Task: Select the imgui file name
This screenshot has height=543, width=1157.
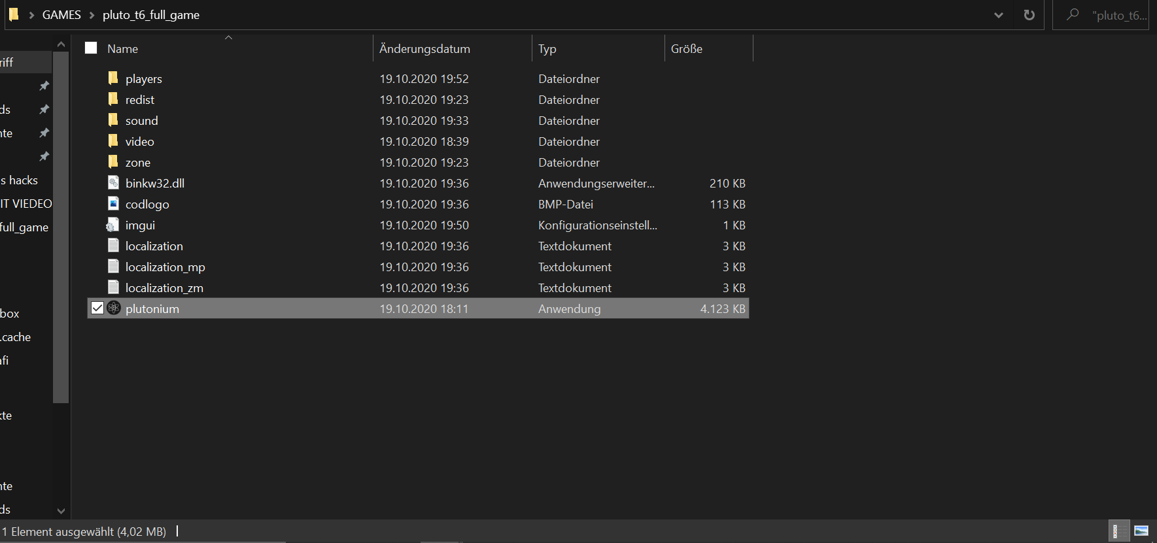Action: point(140,225)
